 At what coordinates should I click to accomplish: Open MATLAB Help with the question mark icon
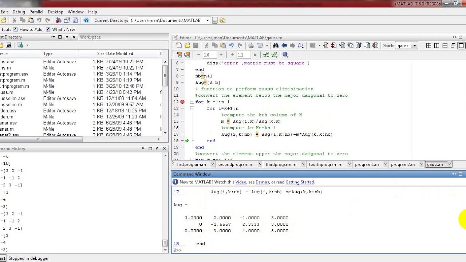coord(86,20)
